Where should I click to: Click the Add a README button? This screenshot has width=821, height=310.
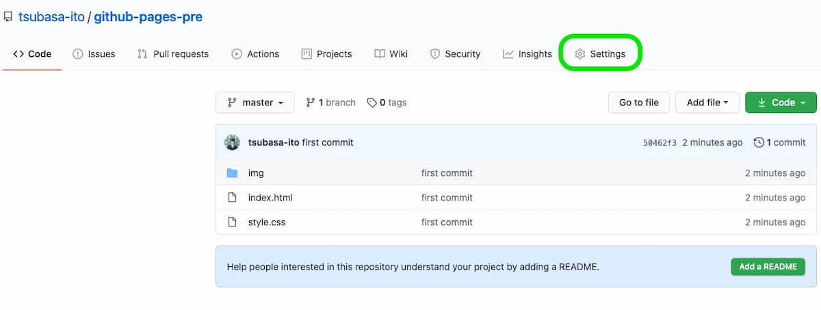click(x=768, y=266)
